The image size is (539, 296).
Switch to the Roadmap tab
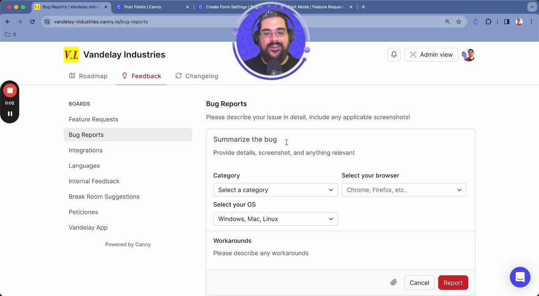(x=88, y=76)
